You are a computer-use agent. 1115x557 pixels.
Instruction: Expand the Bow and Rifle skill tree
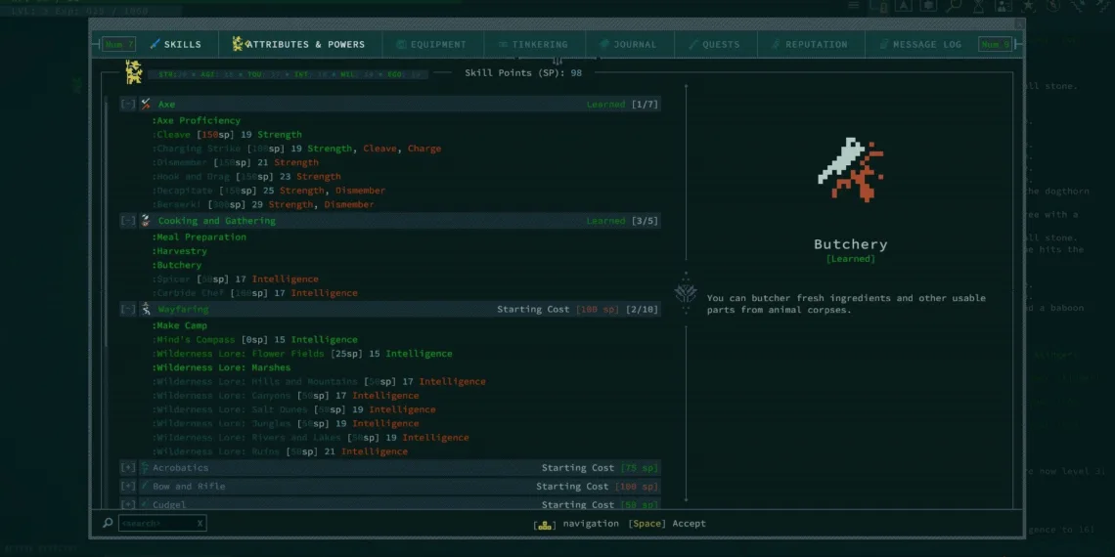128,486
